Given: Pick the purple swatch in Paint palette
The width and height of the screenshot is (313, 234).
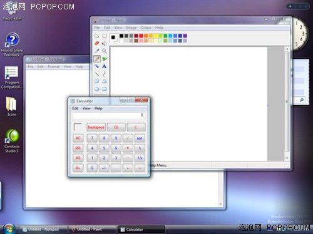Looking at the screenshot, I should tap(185, 36).
